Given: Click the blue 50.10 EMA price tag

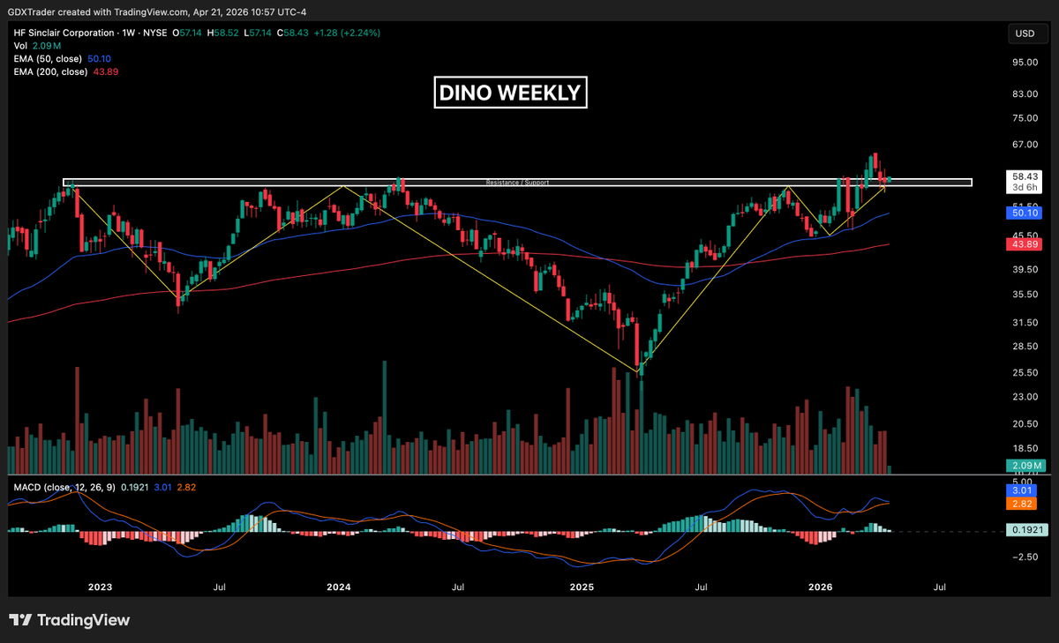Looking at the screenshot, I should click(x=1025, y=213).
